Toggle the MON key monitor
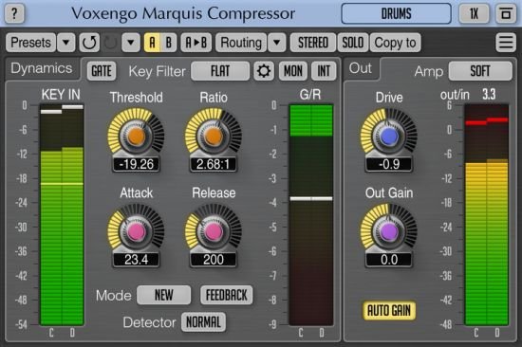The width and height of the screenshot is (522, 347). tap(293, 71)
